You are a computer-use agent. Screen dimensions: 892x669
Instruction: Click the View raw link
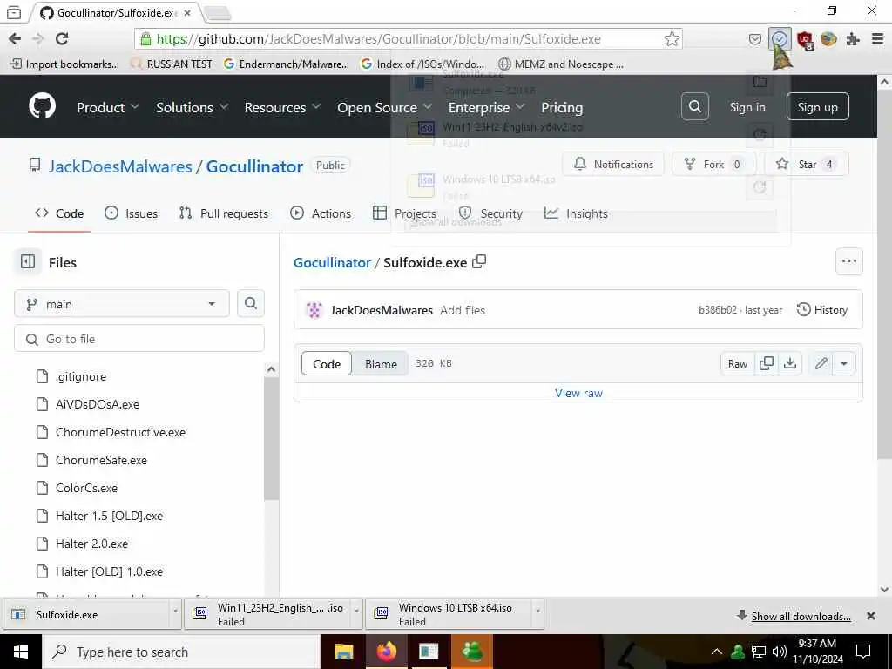click(x=578, y=393)
